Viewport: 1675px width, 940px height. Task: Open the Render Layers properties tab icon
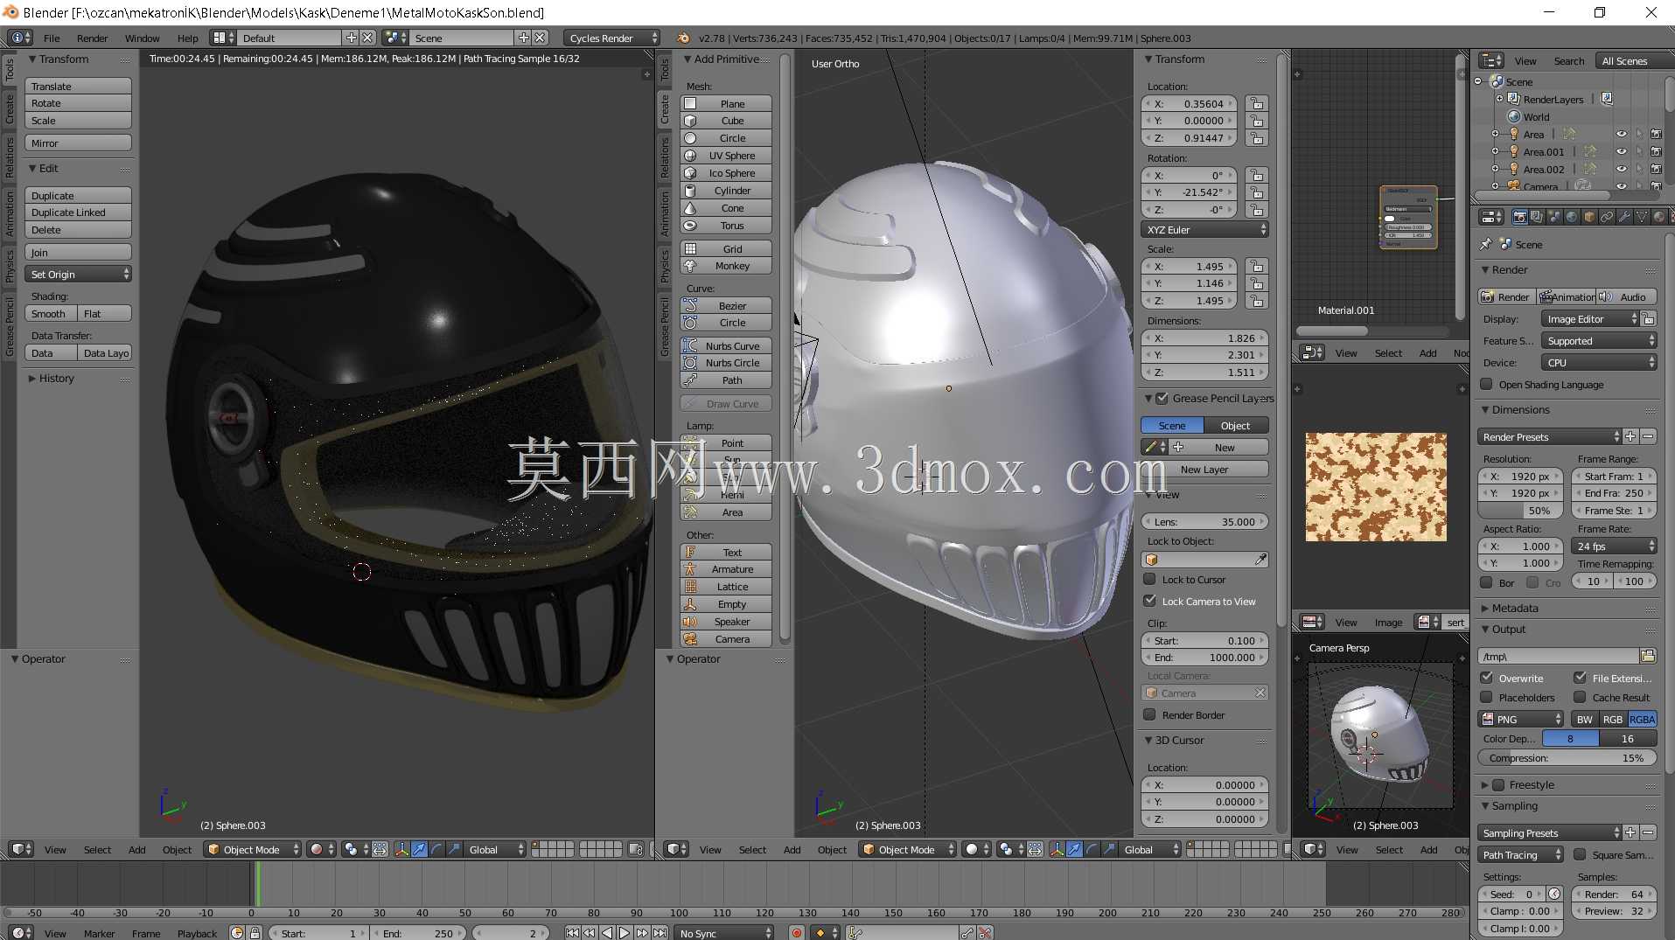(x=1537, y=217)
